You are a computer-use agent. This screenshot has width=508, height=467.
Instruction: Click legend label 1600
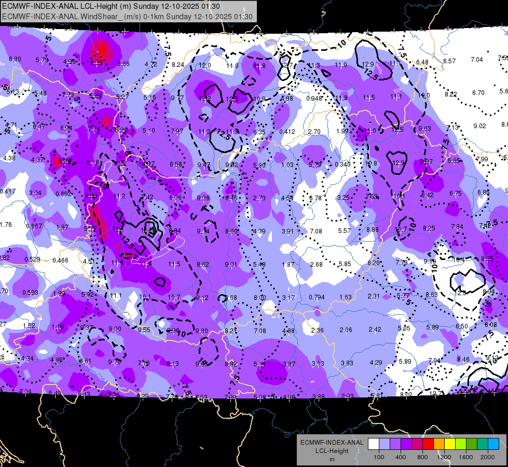coord(466,457)
